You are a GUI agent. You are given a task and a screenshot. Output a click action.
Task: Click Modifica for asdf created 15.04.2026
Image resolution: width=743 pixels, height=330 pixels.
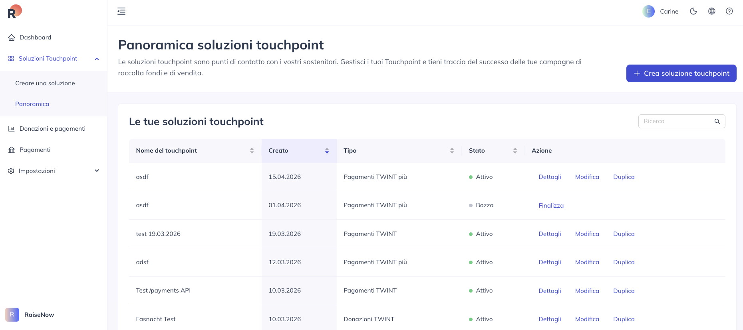(587, 177)
